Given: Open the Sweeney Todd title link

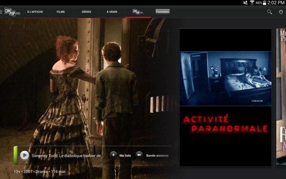Looking at the screenshot, I should click(67, 156).
